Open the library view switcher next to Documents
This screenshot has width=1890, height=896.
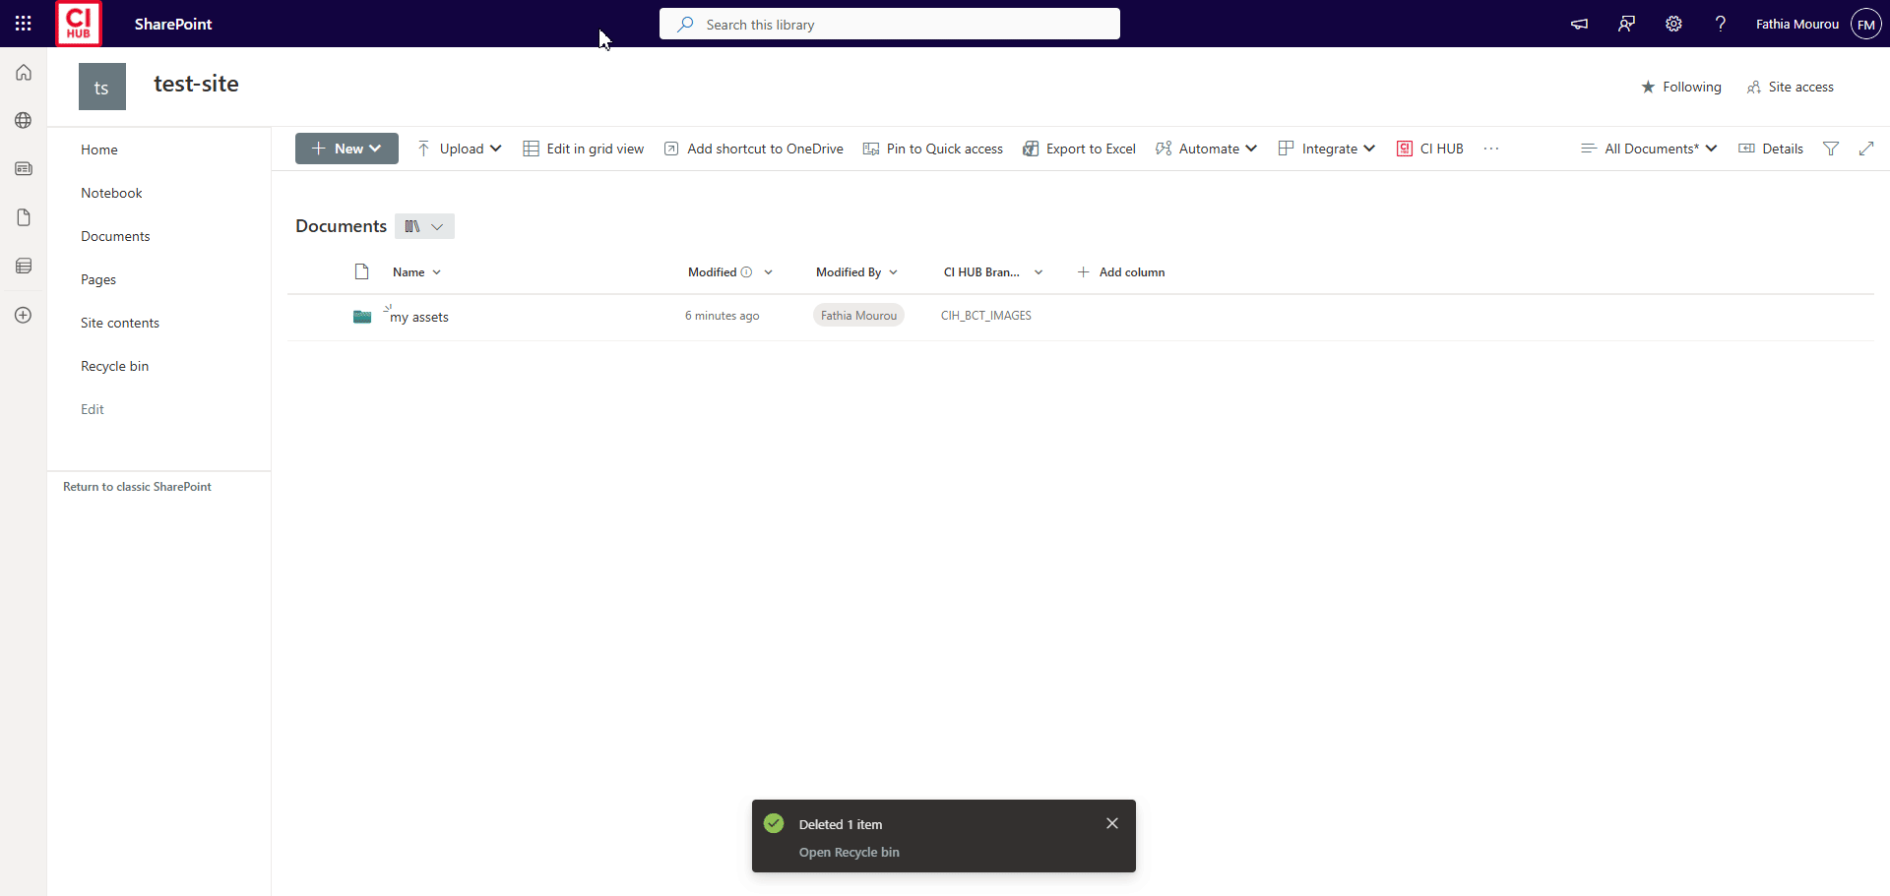(x=424, y=226)
